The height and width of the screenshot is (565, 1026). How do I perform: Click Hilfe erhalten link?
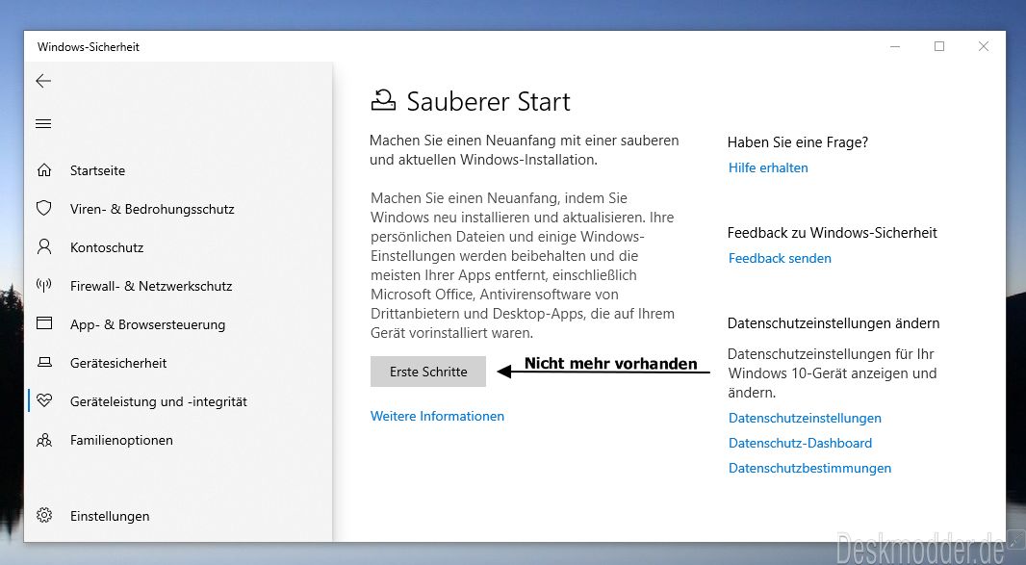click(x=767, y=167)
